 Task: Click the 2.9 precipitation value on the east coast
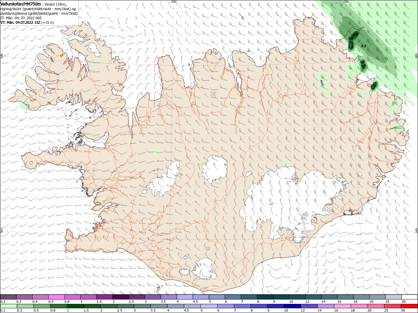click(373, 86)
